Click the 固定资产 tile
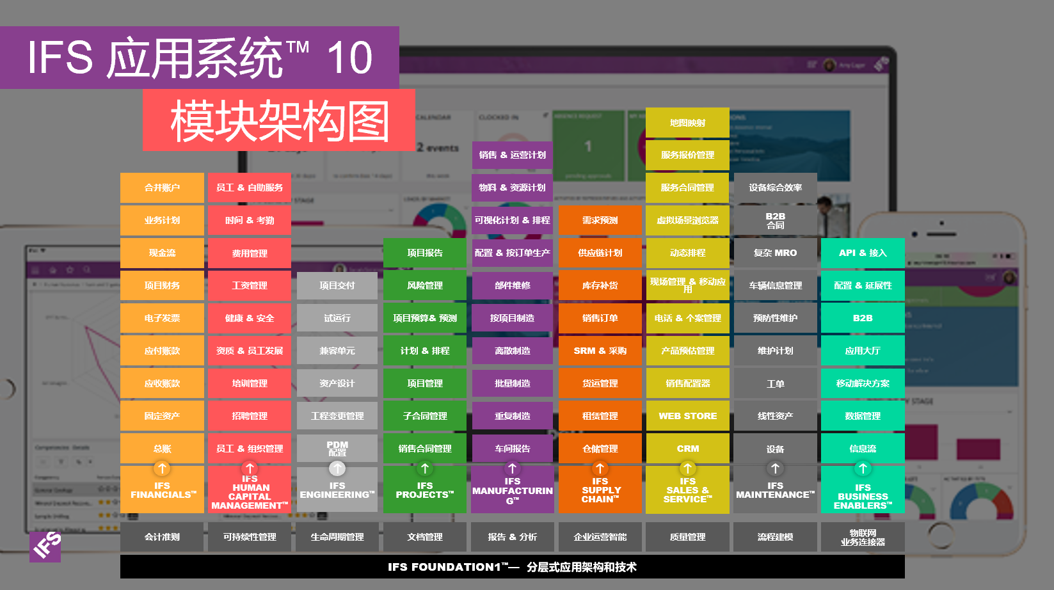The height and width of the screenshot is (590, 1054). 162,416
